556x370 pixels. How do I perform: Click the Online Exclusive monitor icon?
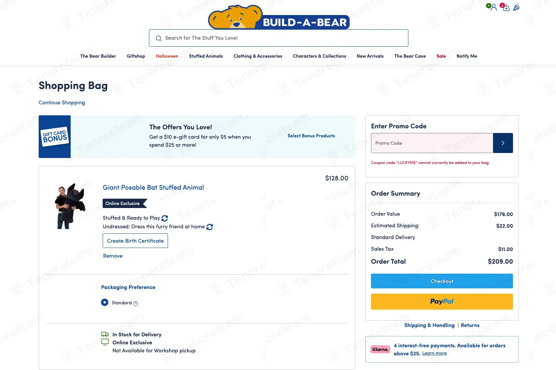point(105,342)
